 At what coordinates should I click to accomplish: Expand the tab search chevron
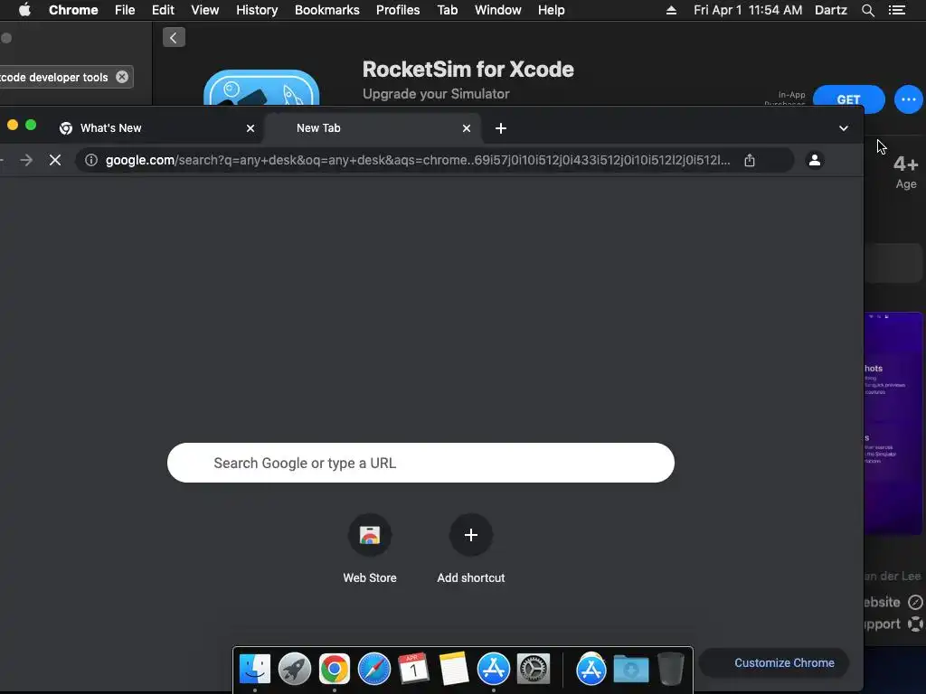point(844,128)
